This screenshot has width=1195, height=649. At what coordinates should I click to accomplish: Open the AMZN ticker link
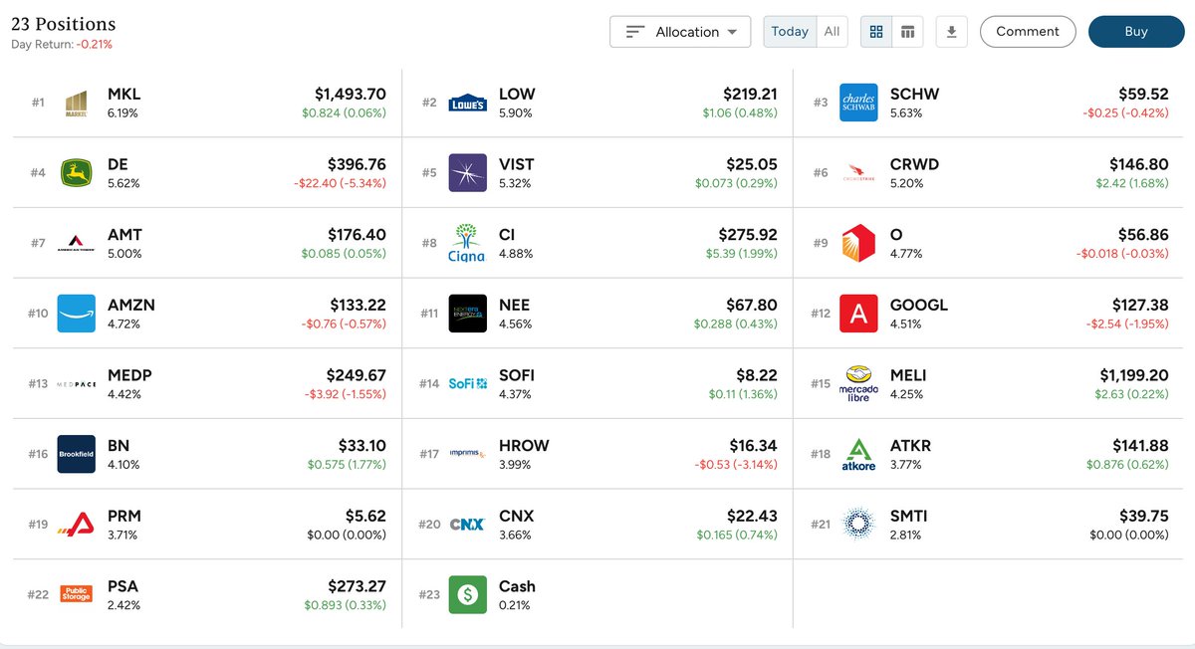pos(131,306)
